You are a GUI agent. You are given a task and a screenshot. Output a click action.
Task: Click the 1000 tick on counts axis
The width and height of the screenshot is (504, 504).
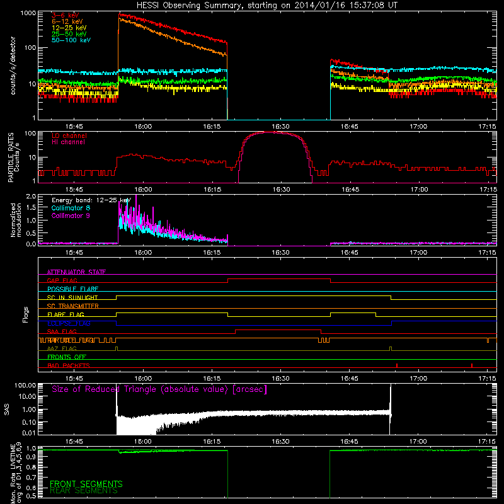[28, 13]
